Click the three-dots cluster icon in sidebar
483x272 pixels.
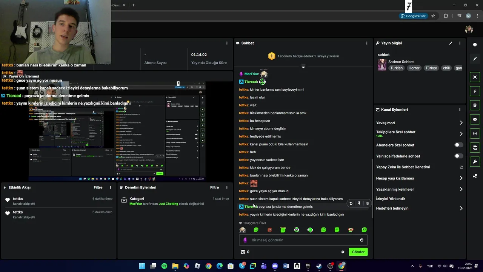pyautogui.click(x=475, y=176)
